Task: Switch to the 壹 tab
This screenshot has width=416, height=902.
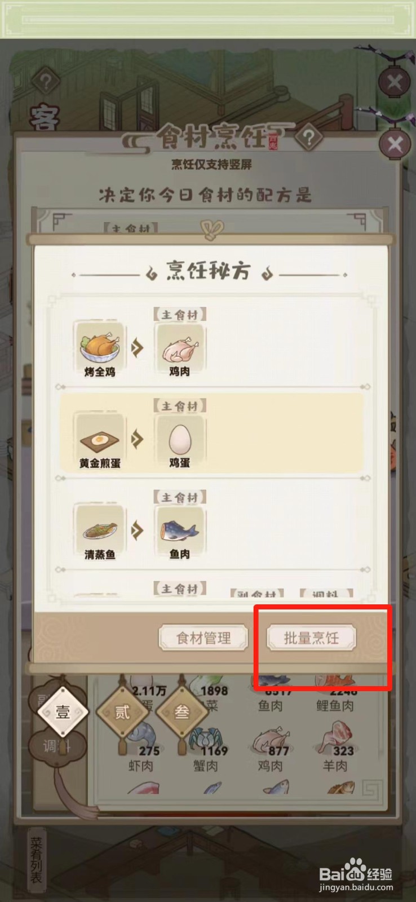Action: pyautogui.click(x=62, y=712)
